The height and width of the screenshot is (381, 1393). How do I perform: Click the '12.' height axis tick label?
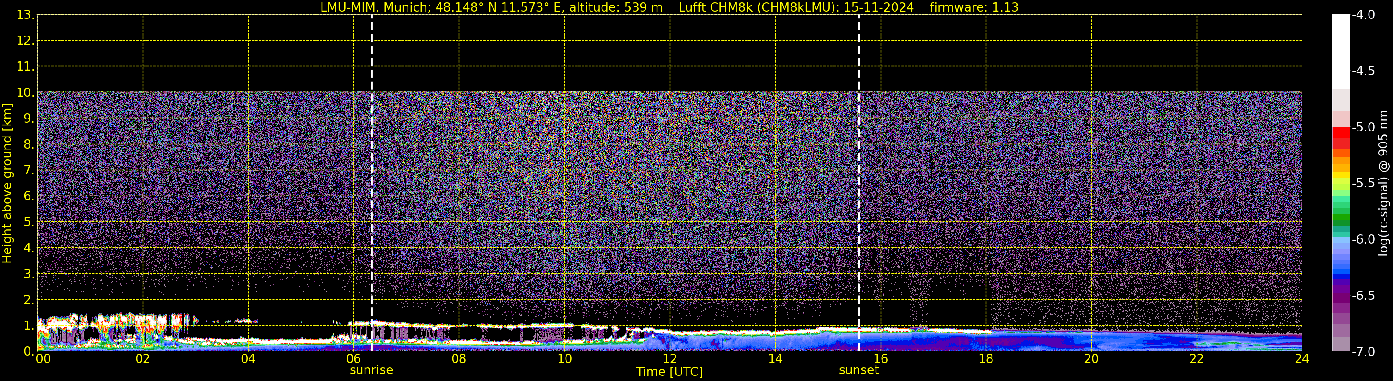click(x=25, y=41)
